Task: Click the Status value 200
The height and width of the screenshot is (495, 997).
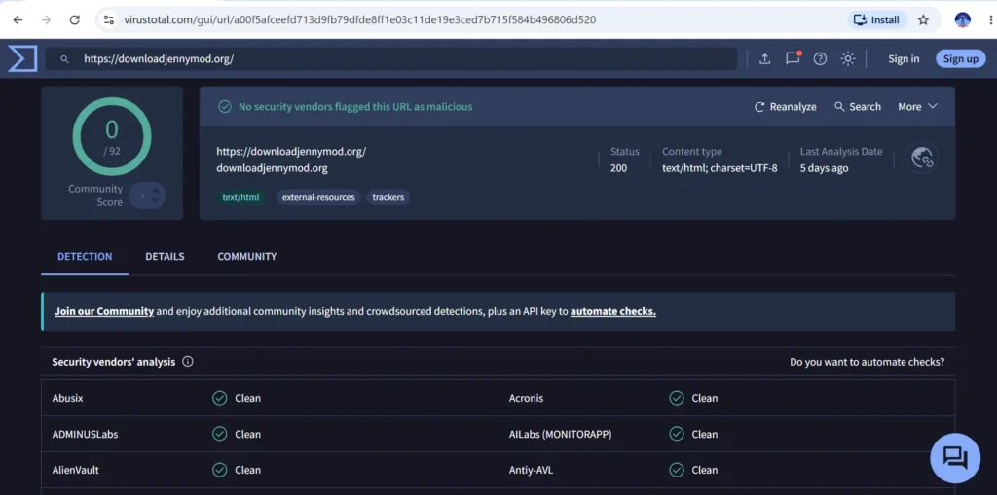Action: click(618, 168)
